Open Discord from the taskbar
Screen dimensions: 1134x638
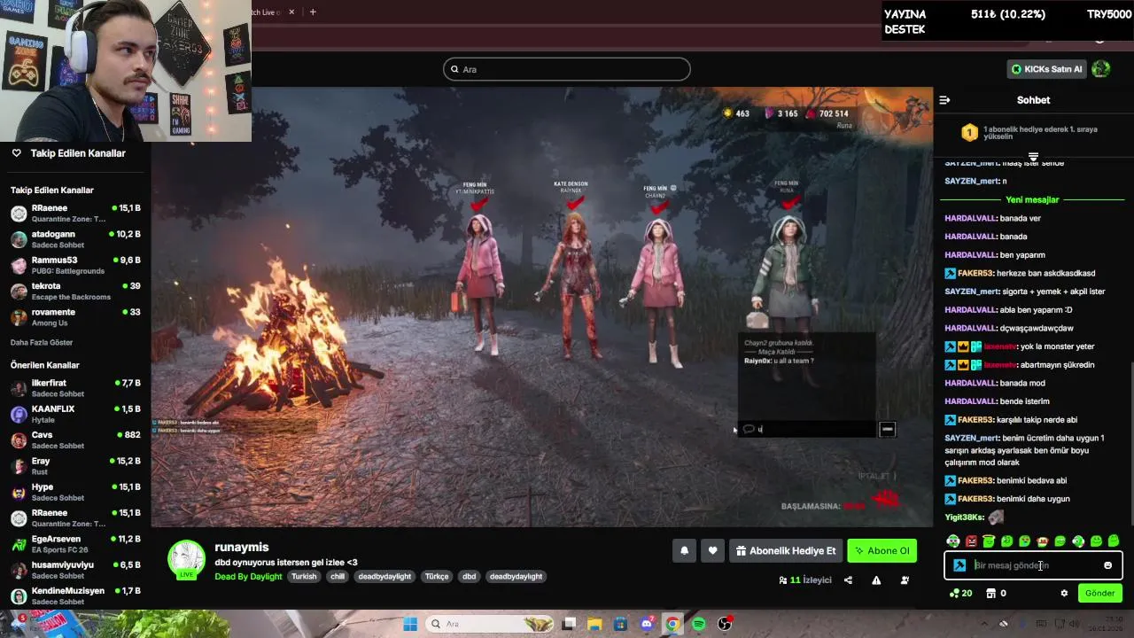tap(647, 624)
